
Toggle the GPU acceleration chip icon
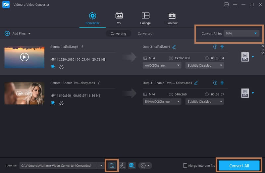(132, 165)
